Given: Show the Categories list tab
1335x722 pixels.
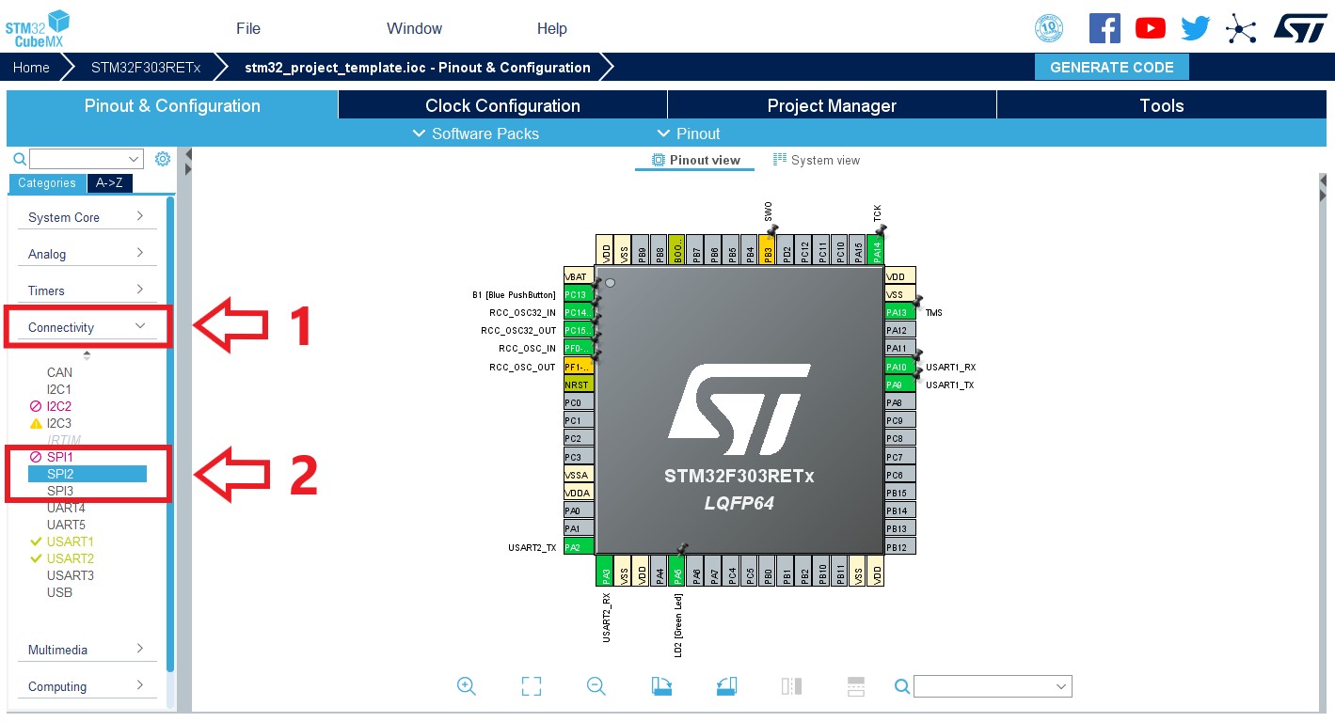Looking at the screenshot, I should (x=47, y=183).
